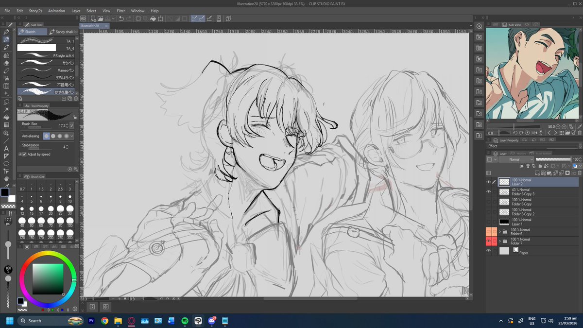Open the Normal blending mode dropdown
This screenshot has width=583, height=328.
pos(516,159)
